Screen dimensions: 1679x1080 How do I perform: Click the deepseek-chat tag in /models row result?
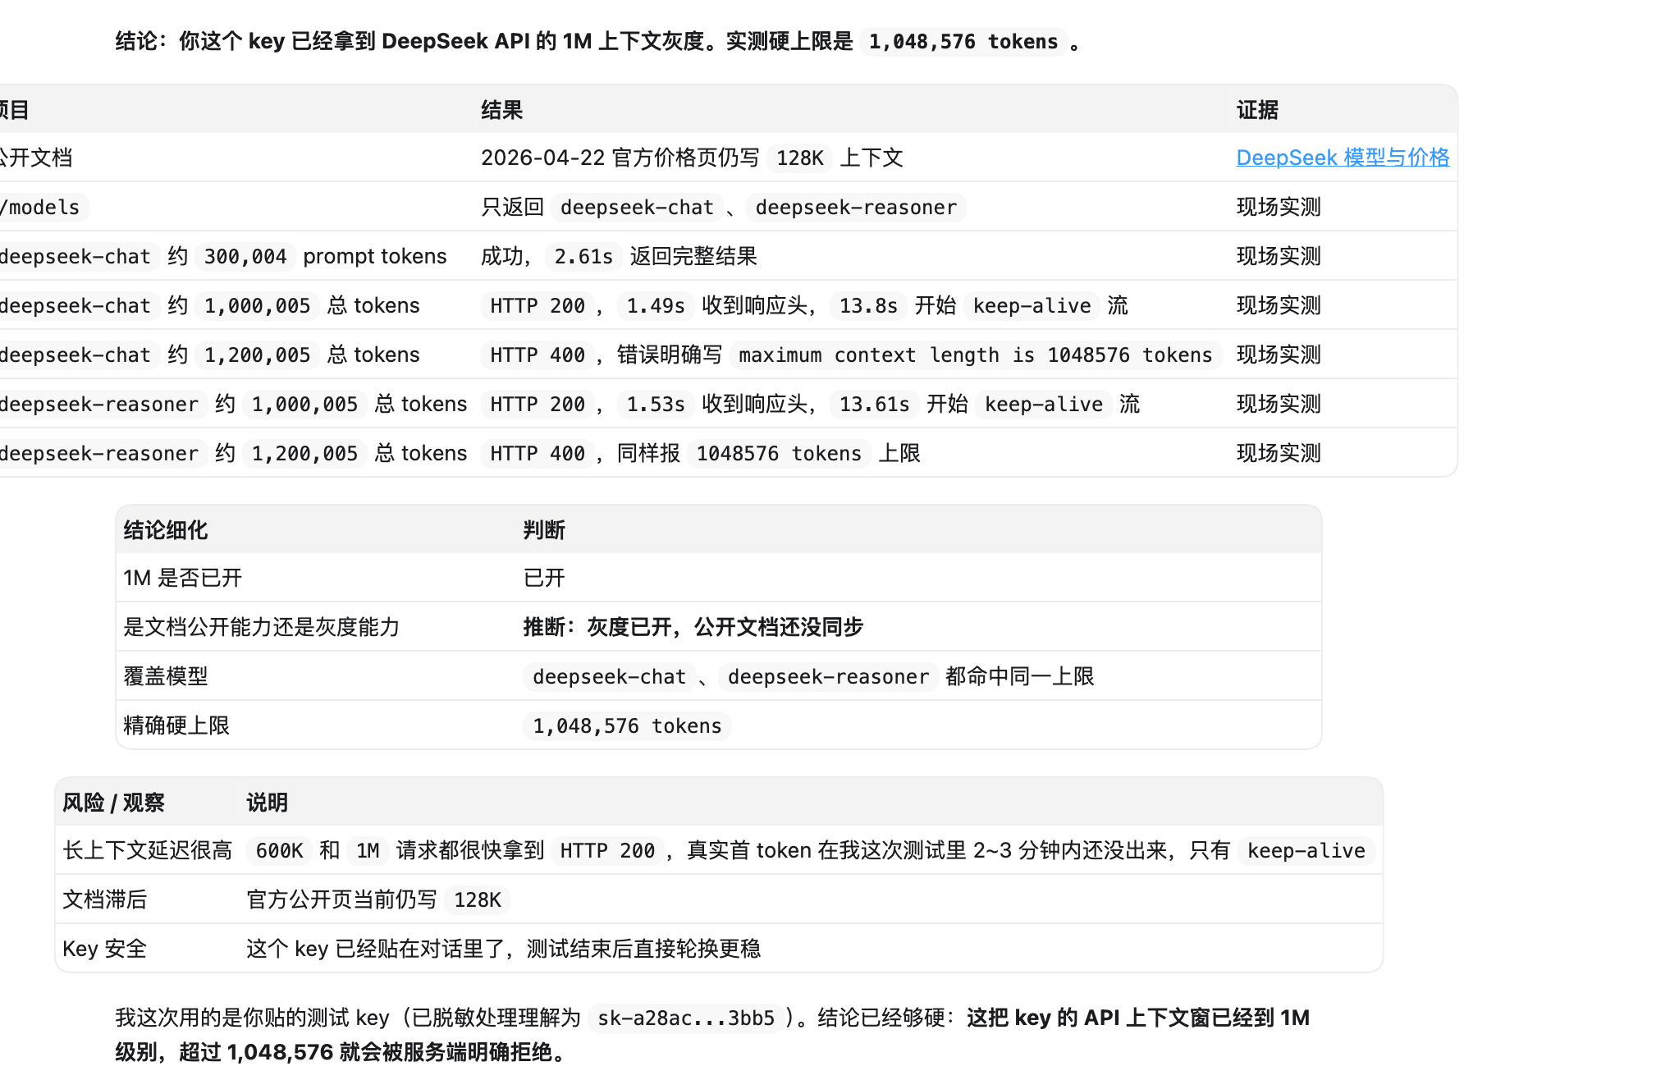pos(637,207)
